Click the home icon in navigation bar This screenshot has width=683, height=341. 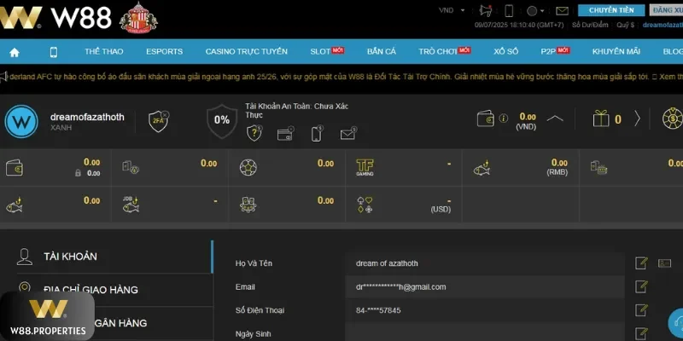click(14, 51)
